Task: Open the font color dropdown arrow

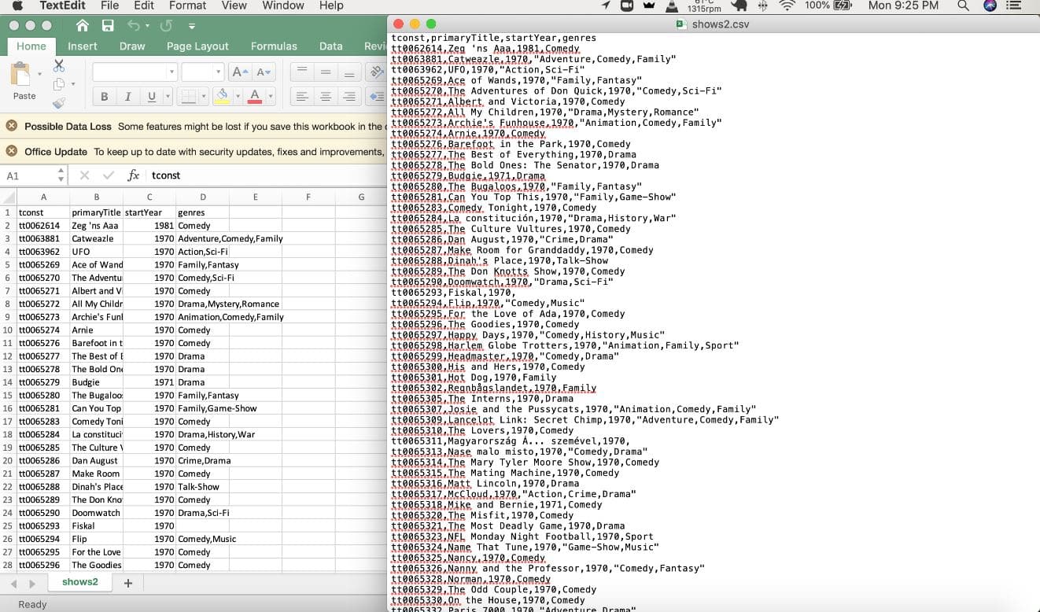Action: 270,97
